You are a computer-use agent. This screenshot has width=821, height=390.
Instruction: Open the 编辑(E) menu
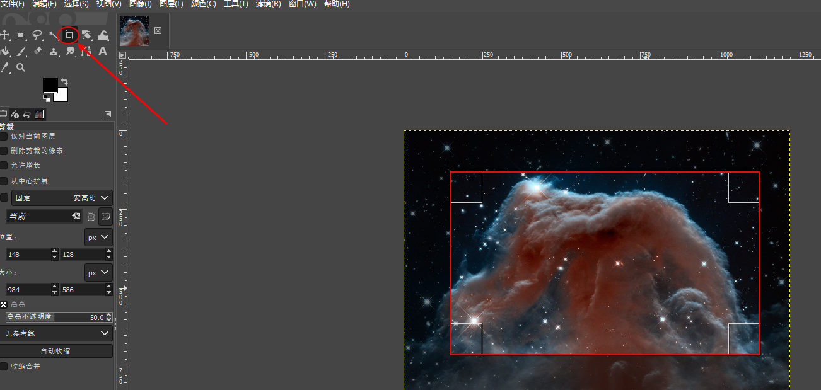(44, 4)
